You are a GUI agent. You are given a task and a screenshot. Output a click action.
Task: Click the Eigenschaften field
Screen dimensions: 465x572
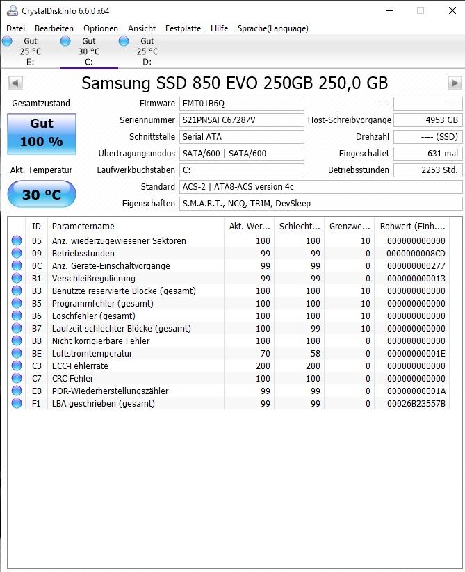coord(321,204)
